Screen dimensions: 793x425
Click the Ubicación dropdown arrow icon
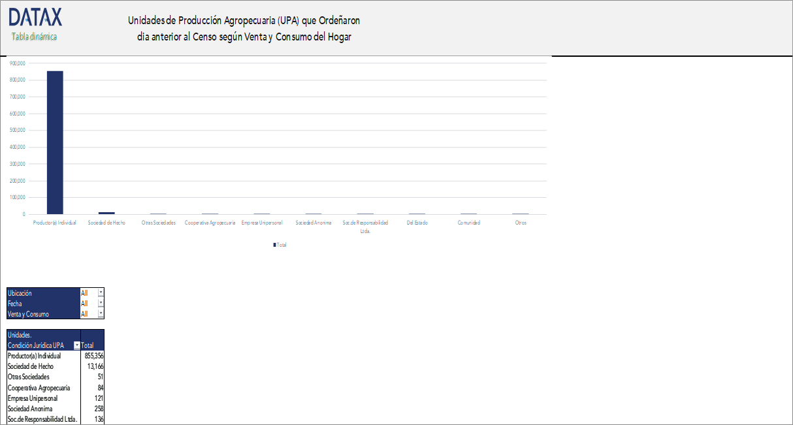[x=99, y=293]
